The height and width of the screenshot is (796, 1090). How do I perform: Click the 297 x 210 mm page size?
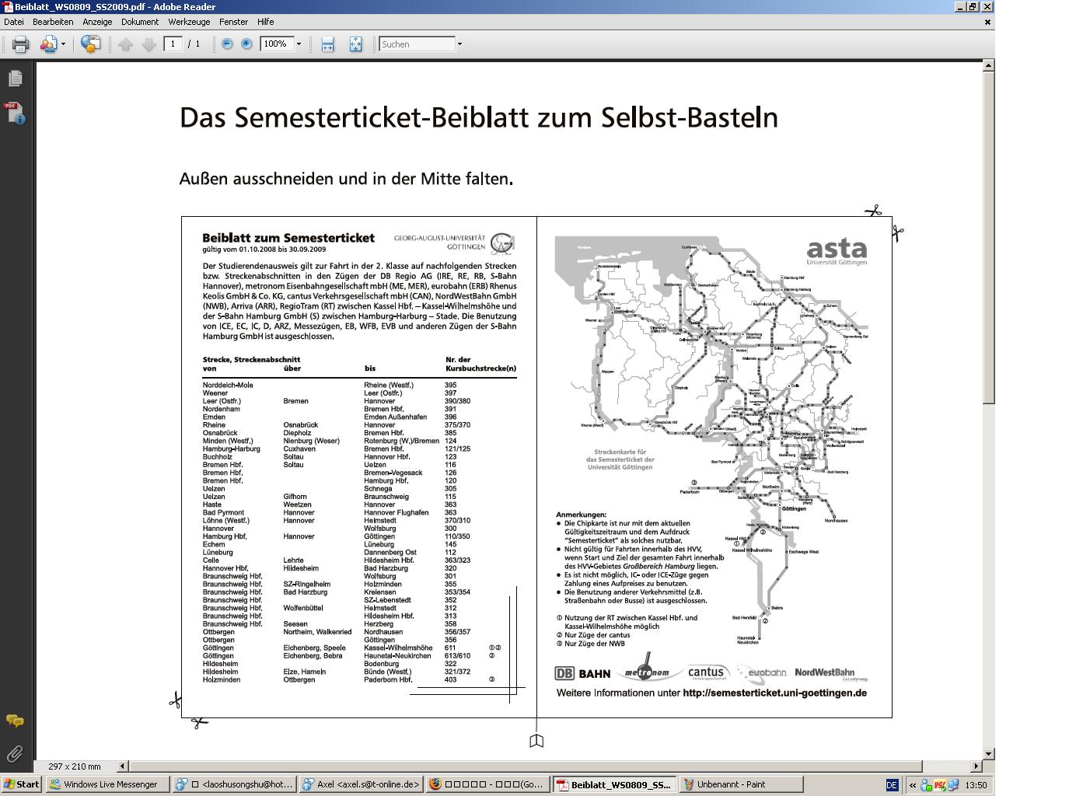tap(75, 766)
